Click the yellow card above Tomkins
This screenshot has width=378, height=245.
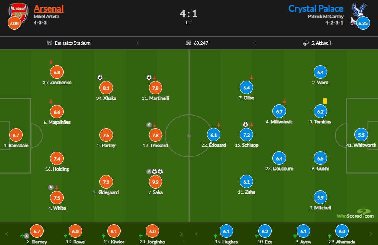(x=324, y=101)
